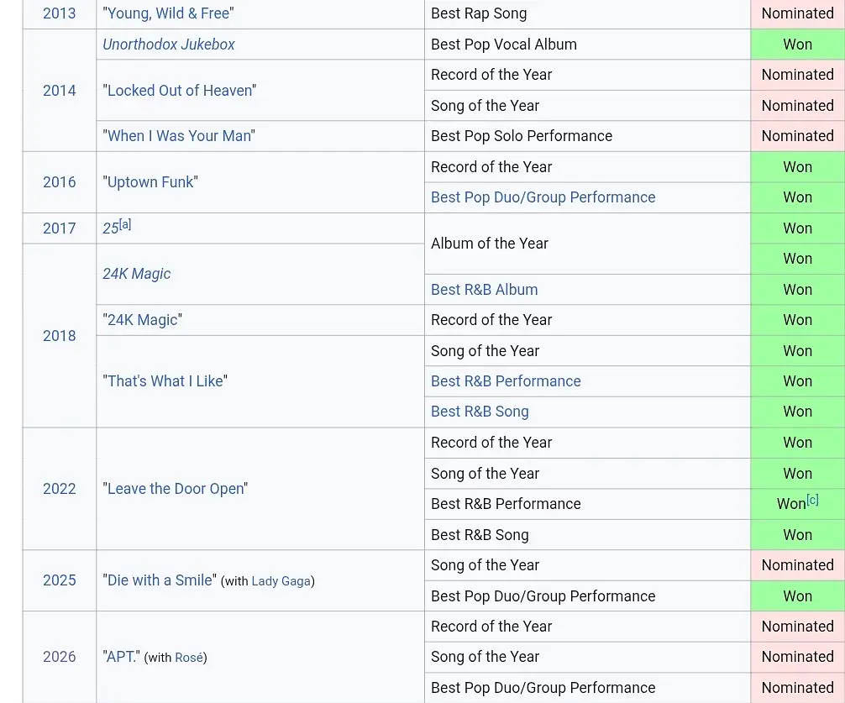This screenshot has height=703, width=845.
Task: Open the "Young, Wild & Free" link
Action: point(168,13)
